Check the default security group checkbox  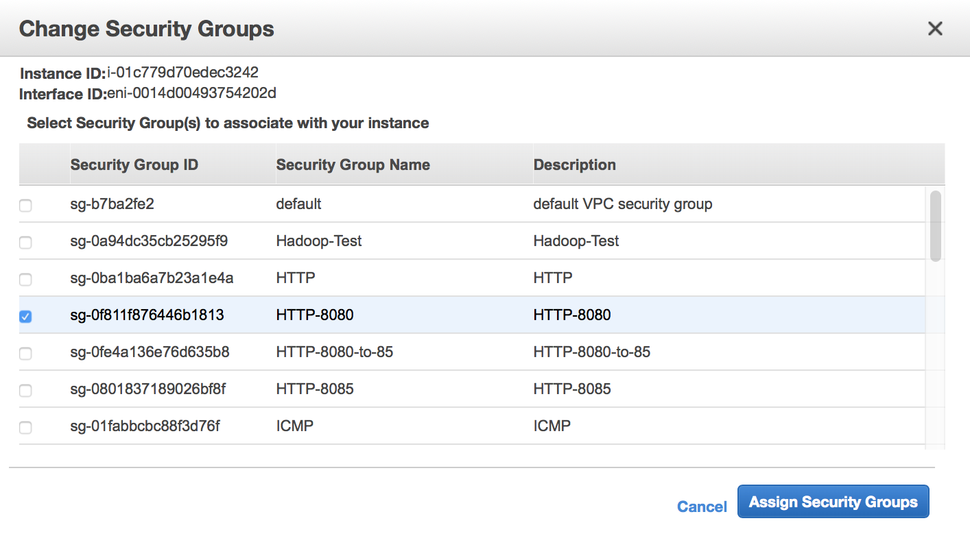pos(25,206)
